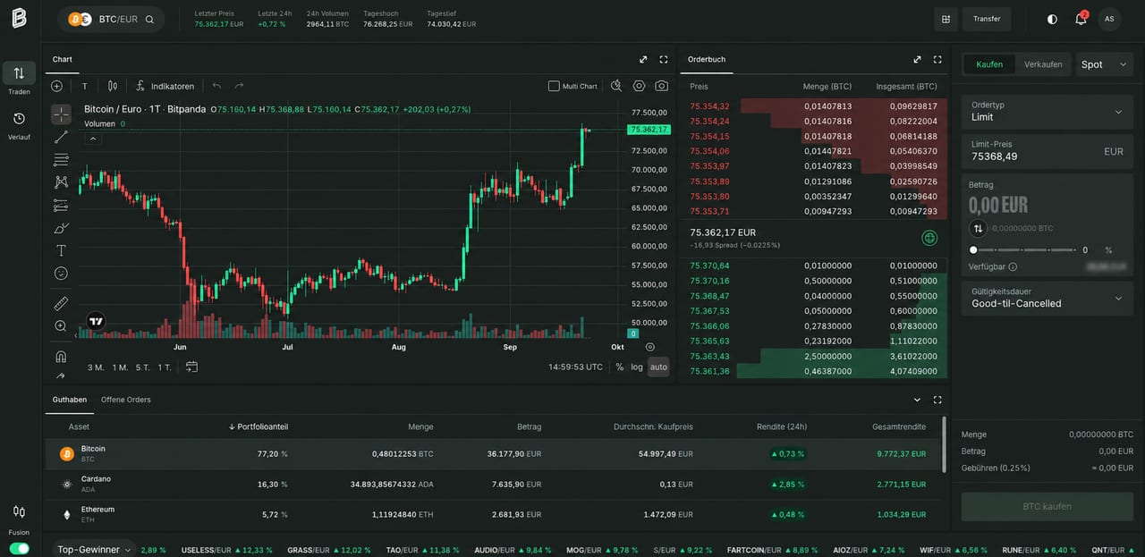
Task: Take a chart snapshot with the camera icon
Action: tap(661, 86)
